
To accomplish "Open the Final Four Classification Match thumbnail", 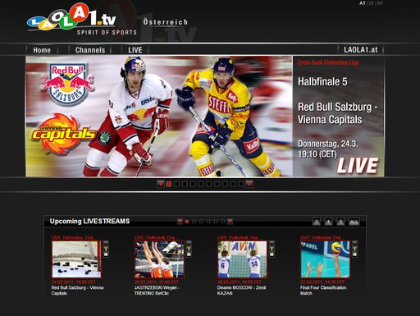I will click(x=325, y=259).
